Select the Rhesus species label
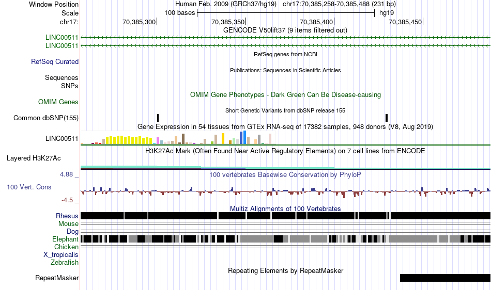Image resolution: width=491 pixels, height=290 pixels. 67,216
